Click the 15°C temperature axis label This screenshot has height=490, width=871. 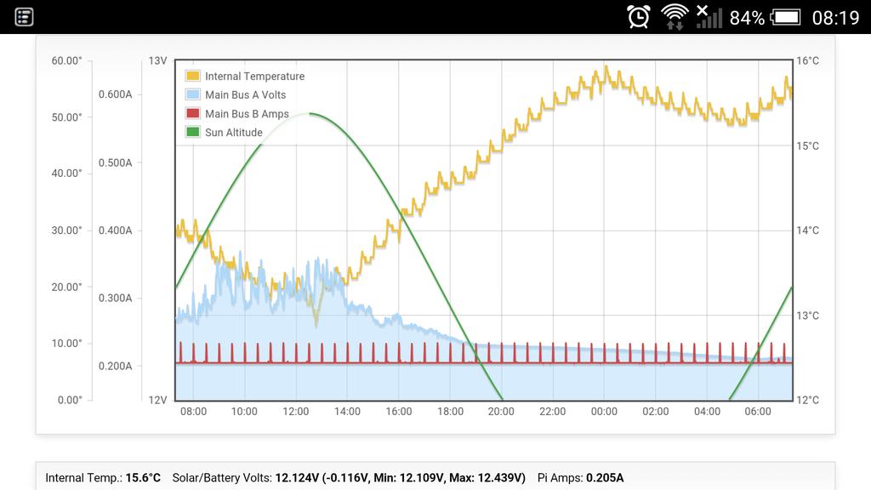[x=808, y=146]
